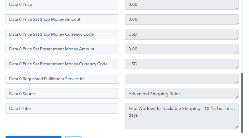Click the Data 0 Price label field

click(x=62, y=5)
